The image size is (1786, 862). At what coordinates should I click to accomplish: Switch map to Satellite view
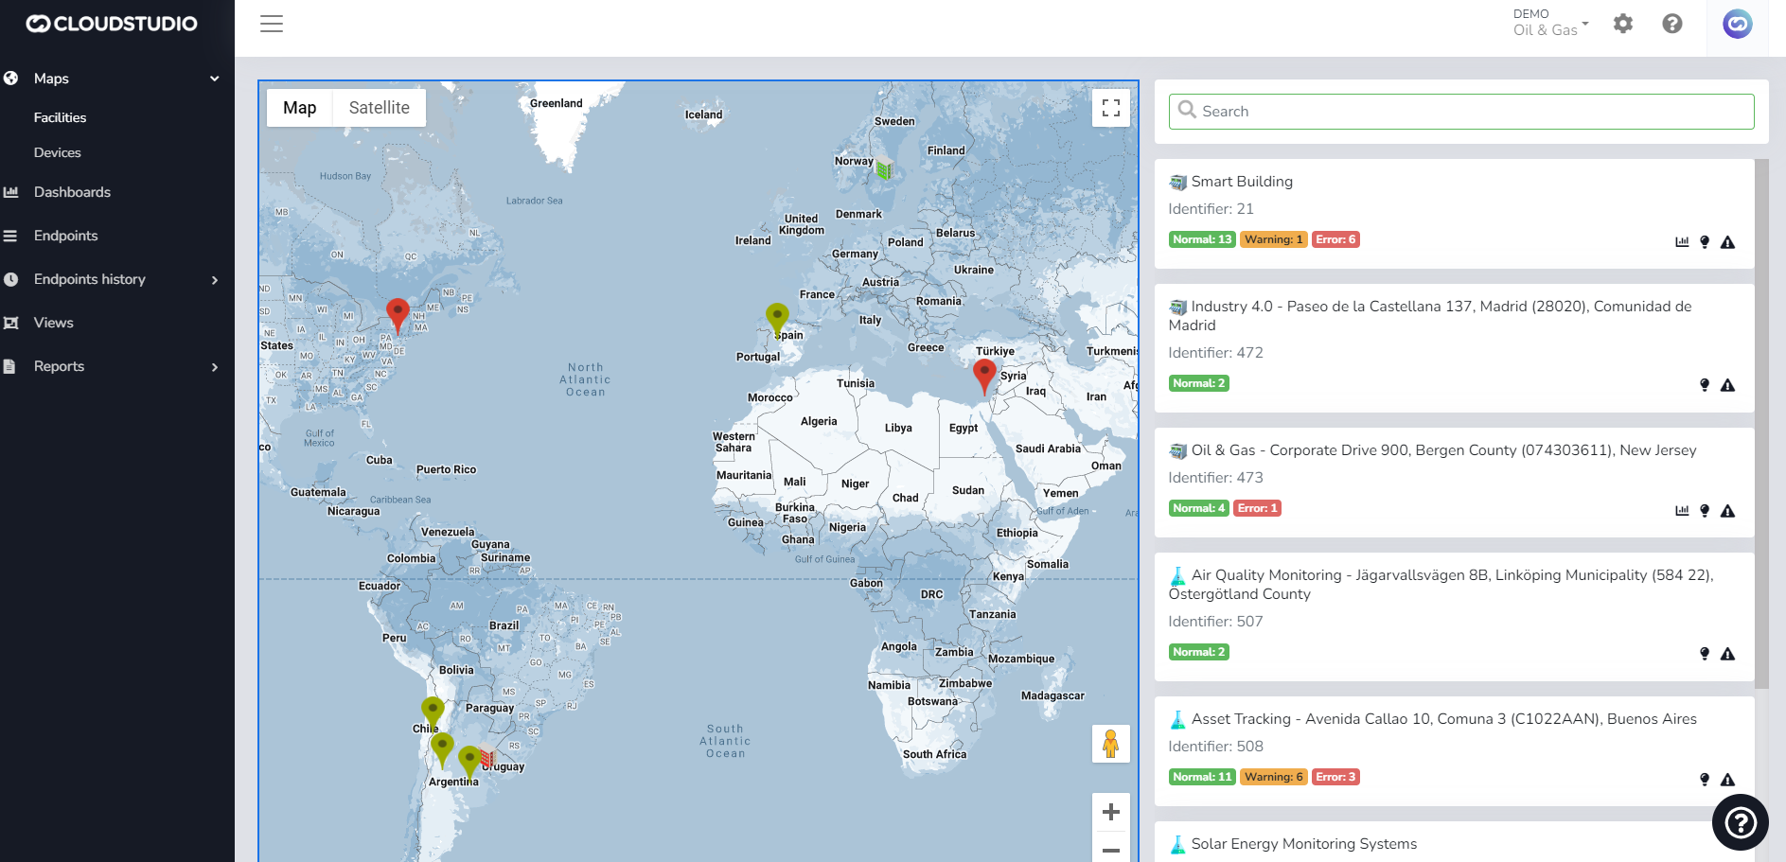pyautogui.click(x=379, y=108)
